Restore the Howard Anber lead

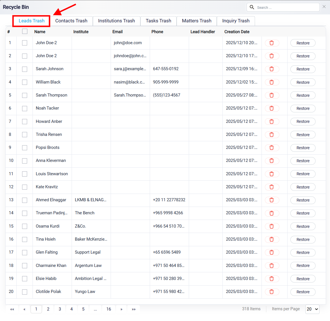click(303, 121)
